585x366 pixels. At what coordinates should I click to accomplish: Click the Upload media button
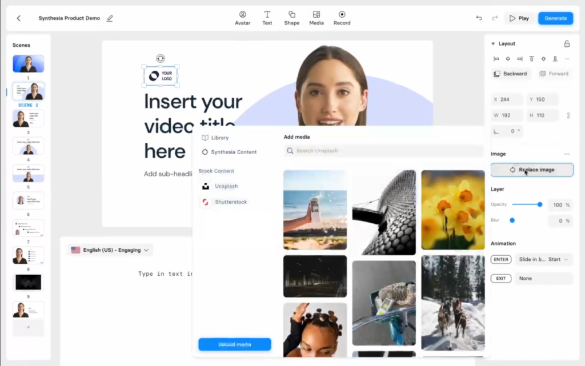235,344
